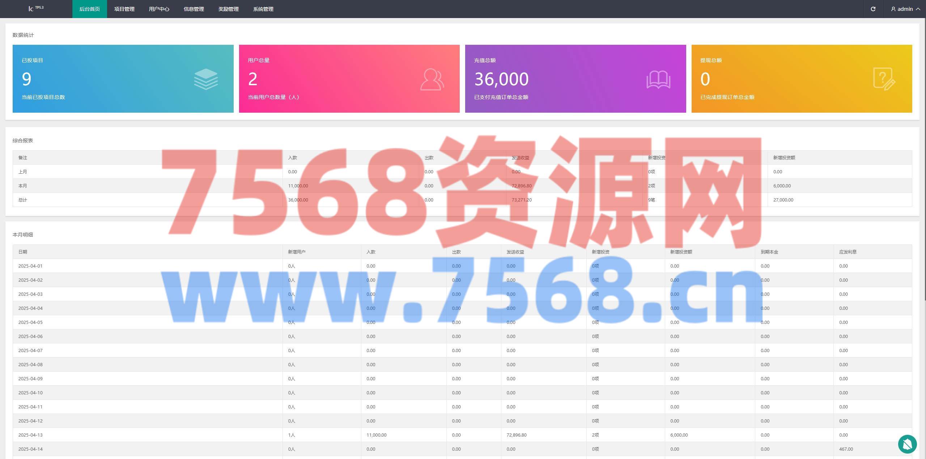The height and width of the screenshot is (459, 926).
Task: Open the 奖励管理 menu
Action: [229, 9]
